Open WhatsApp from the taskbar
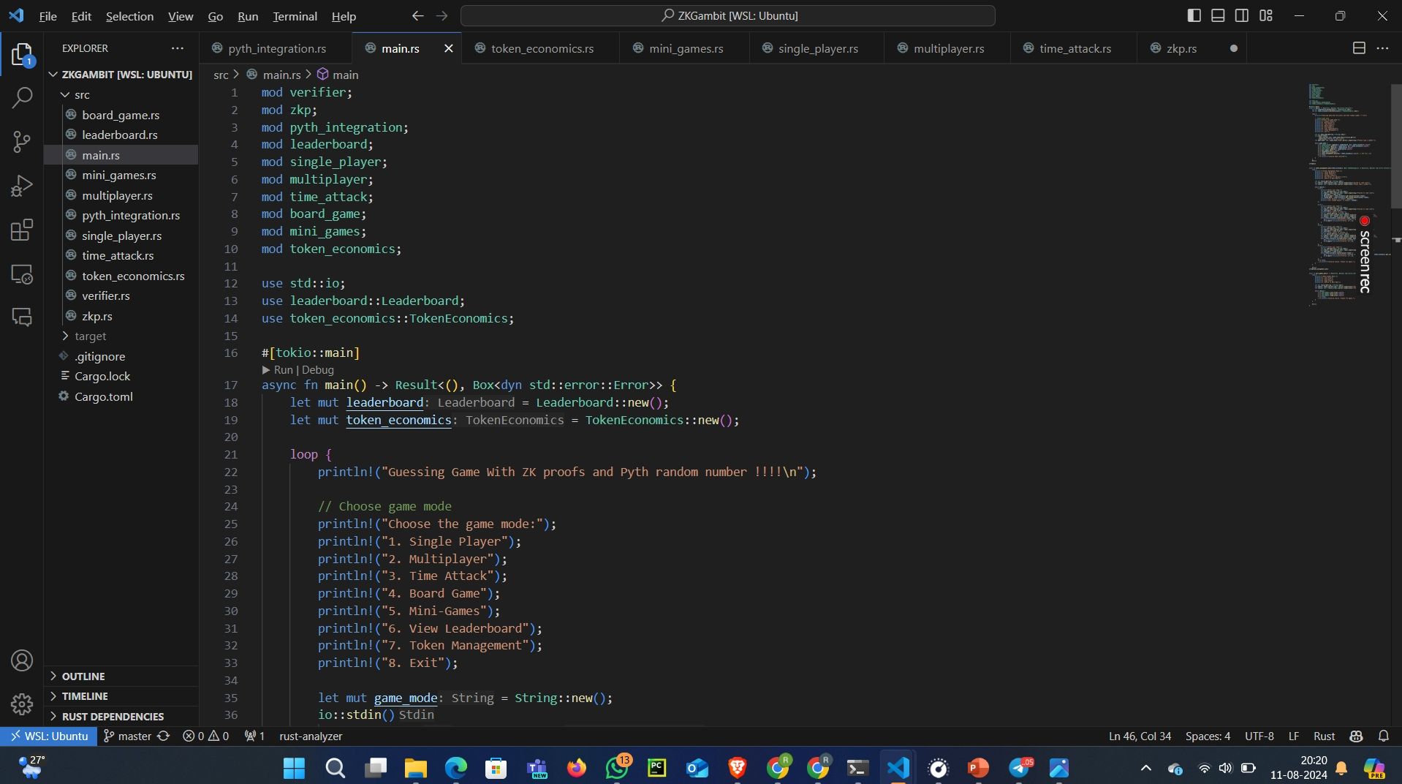The width and height of the screenshot is (1402, 784). [x=617, y=768]
